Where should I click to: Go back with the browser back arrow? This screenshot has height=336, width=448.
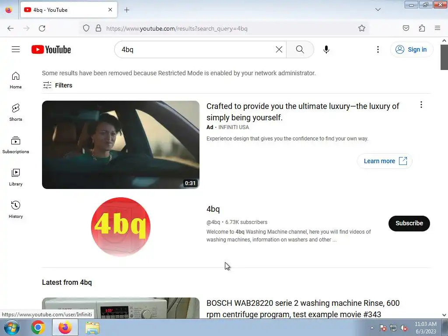coord(10,28)
